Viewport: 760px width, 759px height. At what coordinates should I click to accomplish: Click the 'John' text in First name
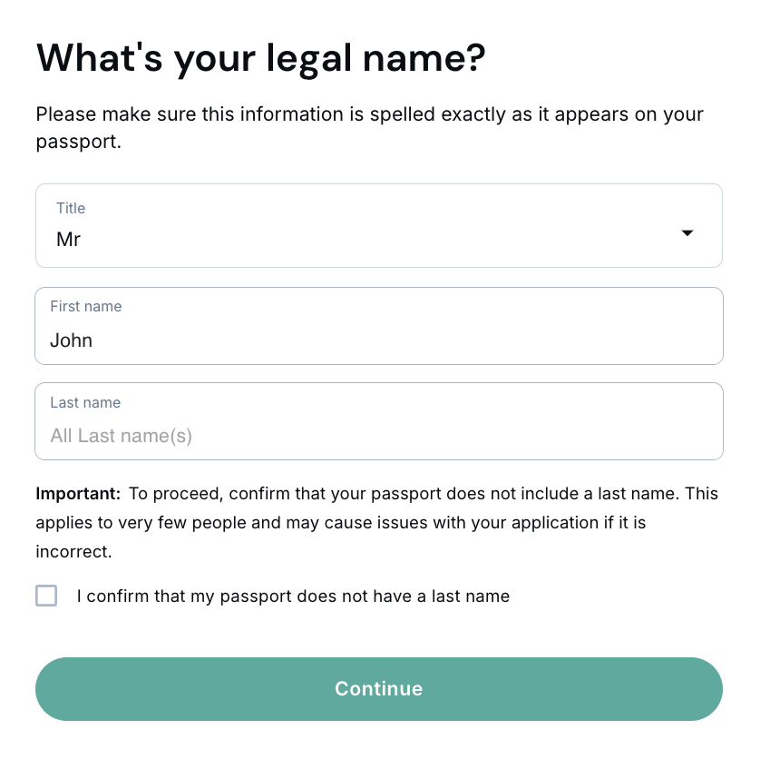[x=72, y=340]
